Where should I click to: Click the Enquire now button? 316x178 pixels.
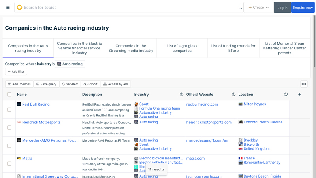(303, 8)
